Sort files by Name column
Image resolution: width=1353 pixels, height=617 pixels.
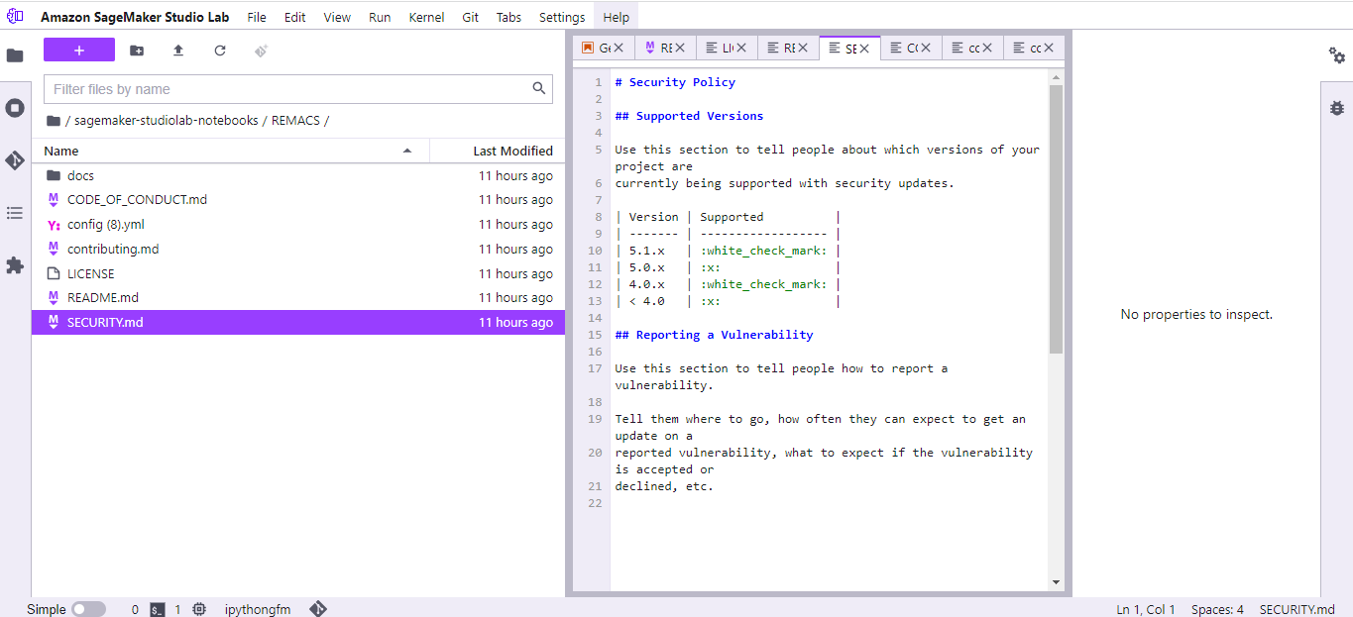tap(230, 151)
